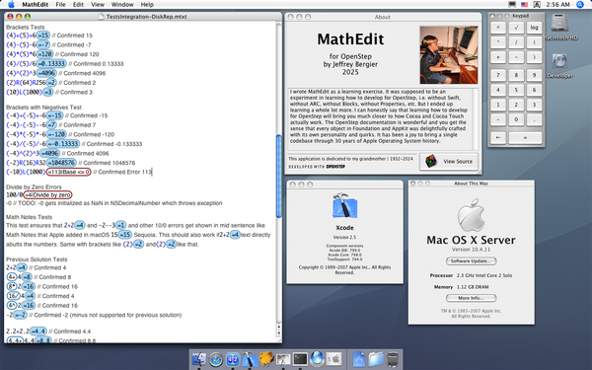Click the 'Previous Solution Tests' heading
Screen dimensions: 592x370
click(37, 259)
